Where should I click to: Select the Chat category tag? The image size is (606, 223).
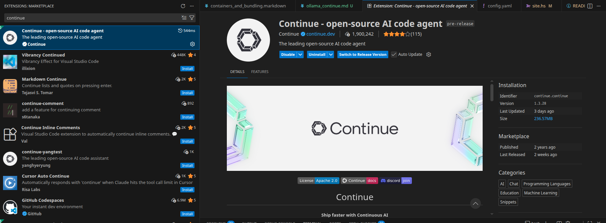(x=514, y=184)
